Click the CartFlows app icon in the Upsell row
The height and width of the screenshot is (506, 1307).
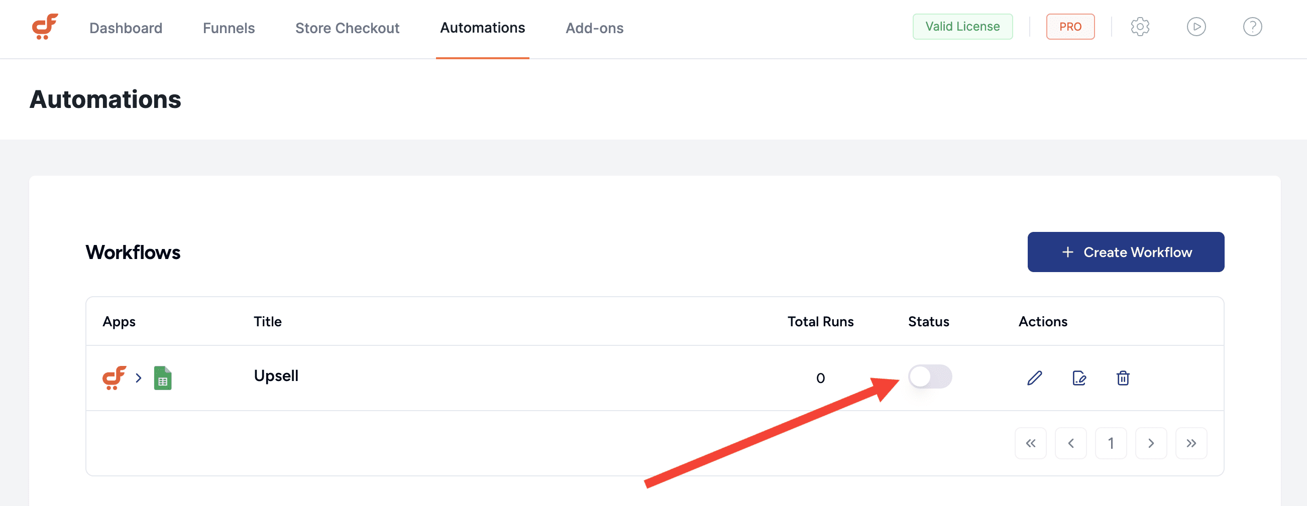click(x=114, y=377)
